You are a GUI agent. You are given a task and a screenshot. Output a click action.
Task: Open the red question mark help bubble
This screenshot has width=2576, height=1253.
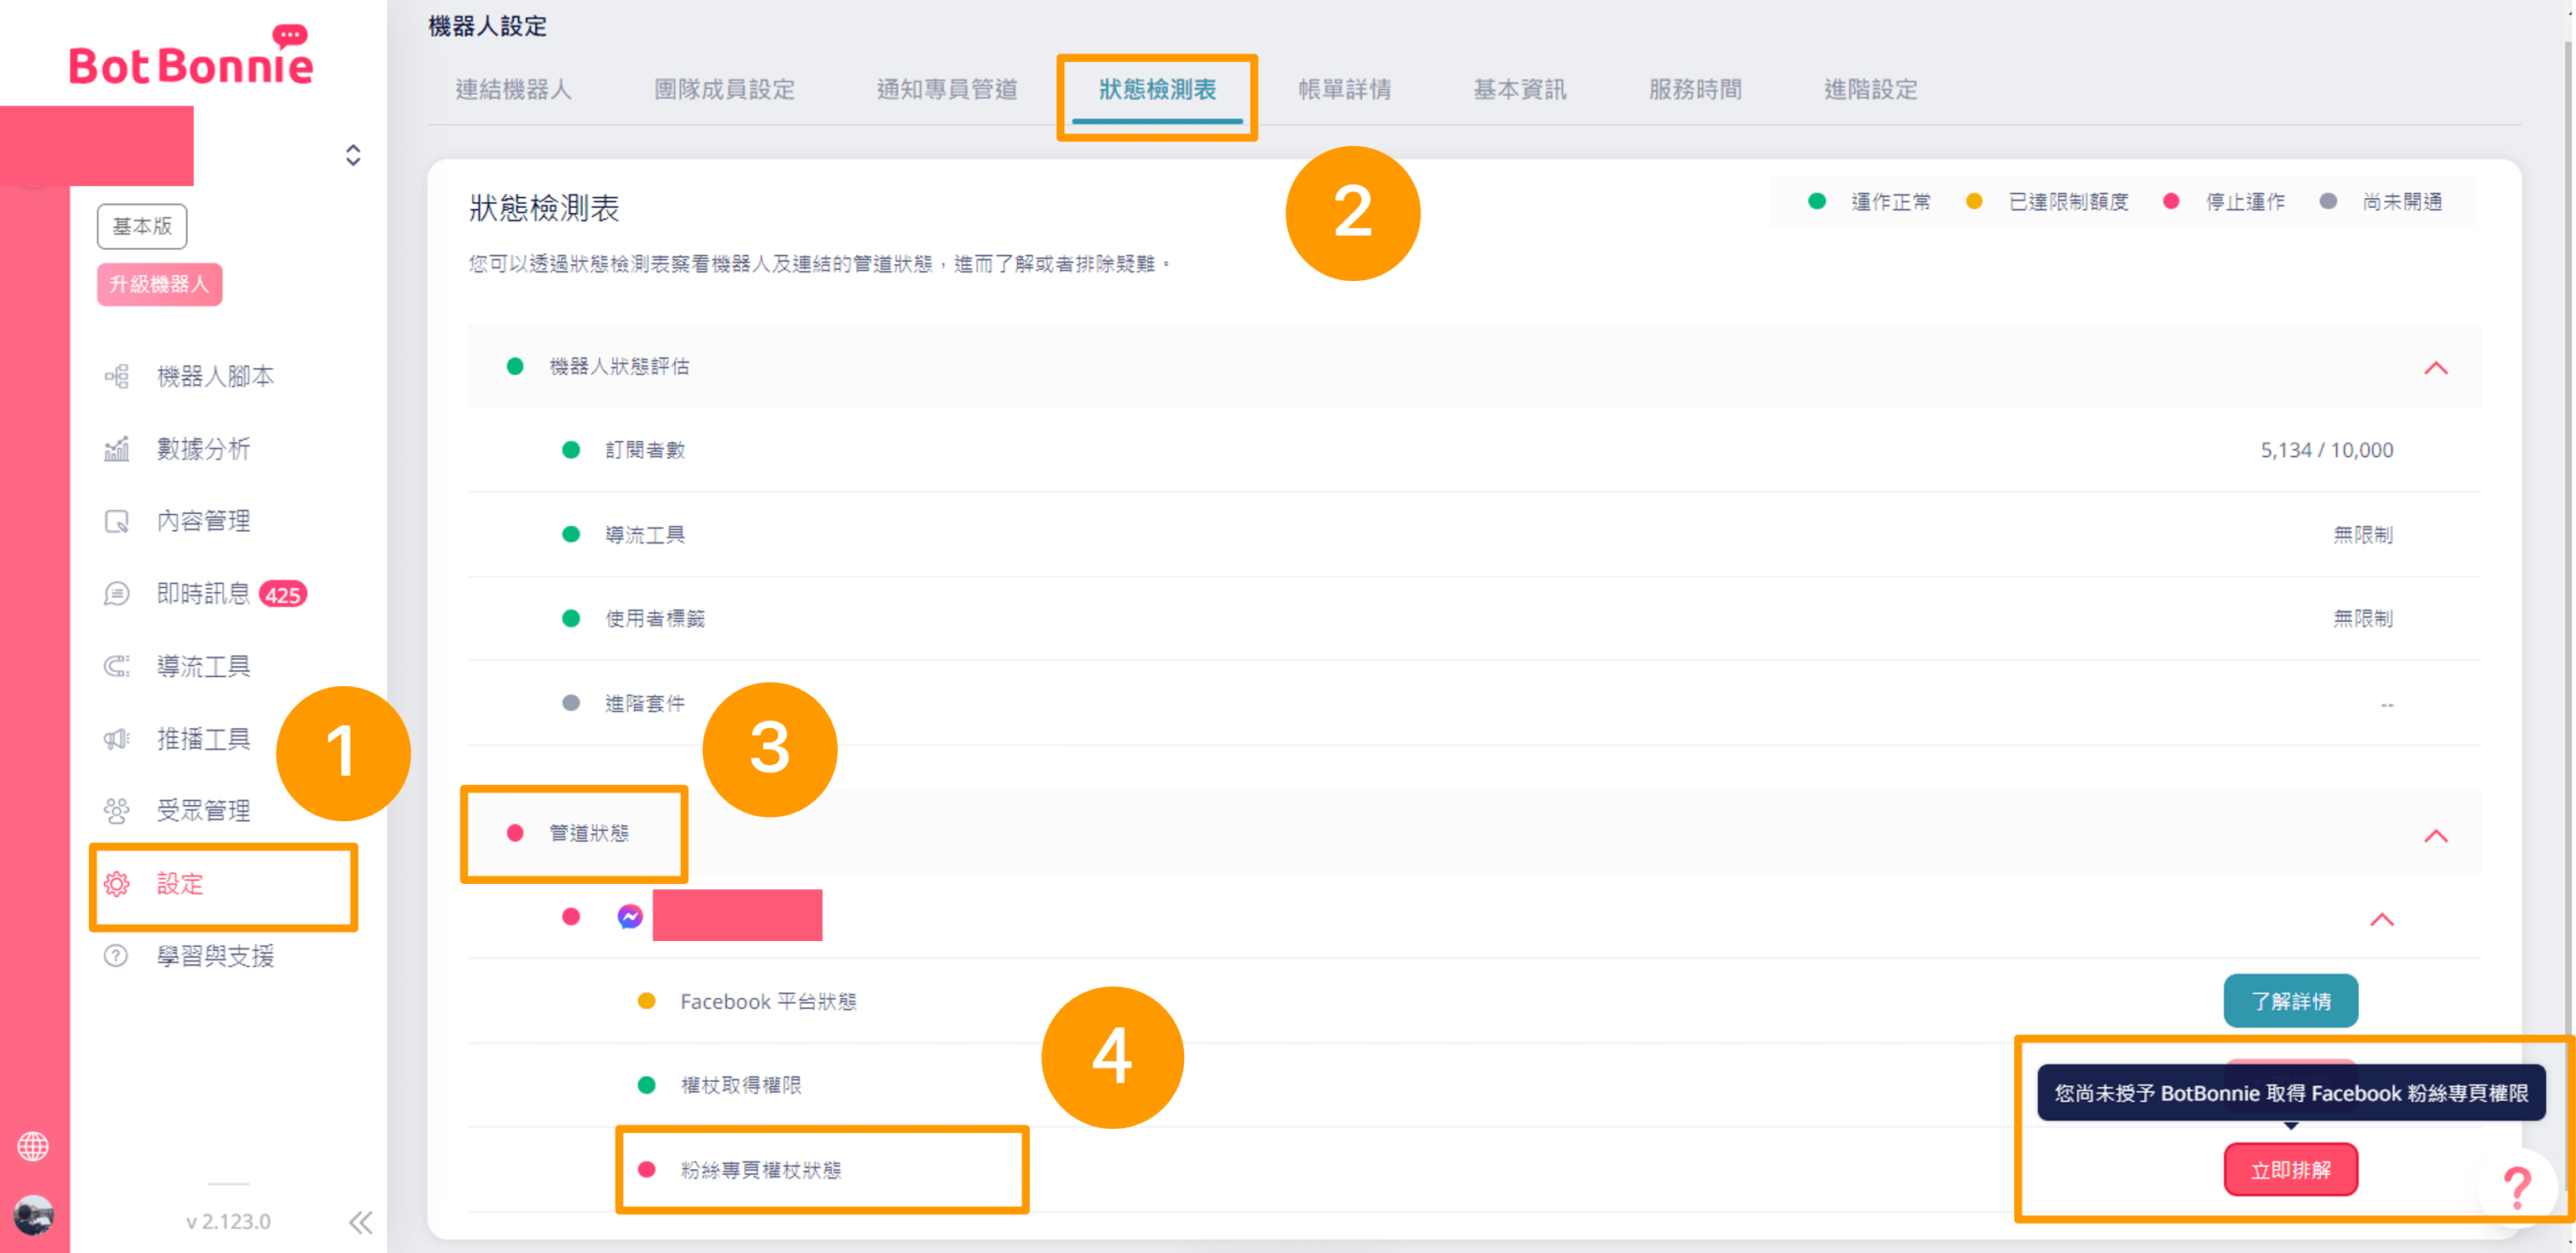pos(2516,1187)
